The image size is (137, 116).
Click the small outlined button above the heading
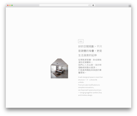[x=81, y=41]
